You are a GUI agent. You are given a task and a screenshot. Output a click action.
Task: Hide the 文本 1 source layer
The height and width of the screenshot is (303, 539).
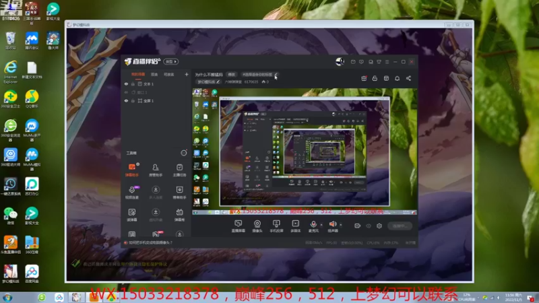pos(126,83)
